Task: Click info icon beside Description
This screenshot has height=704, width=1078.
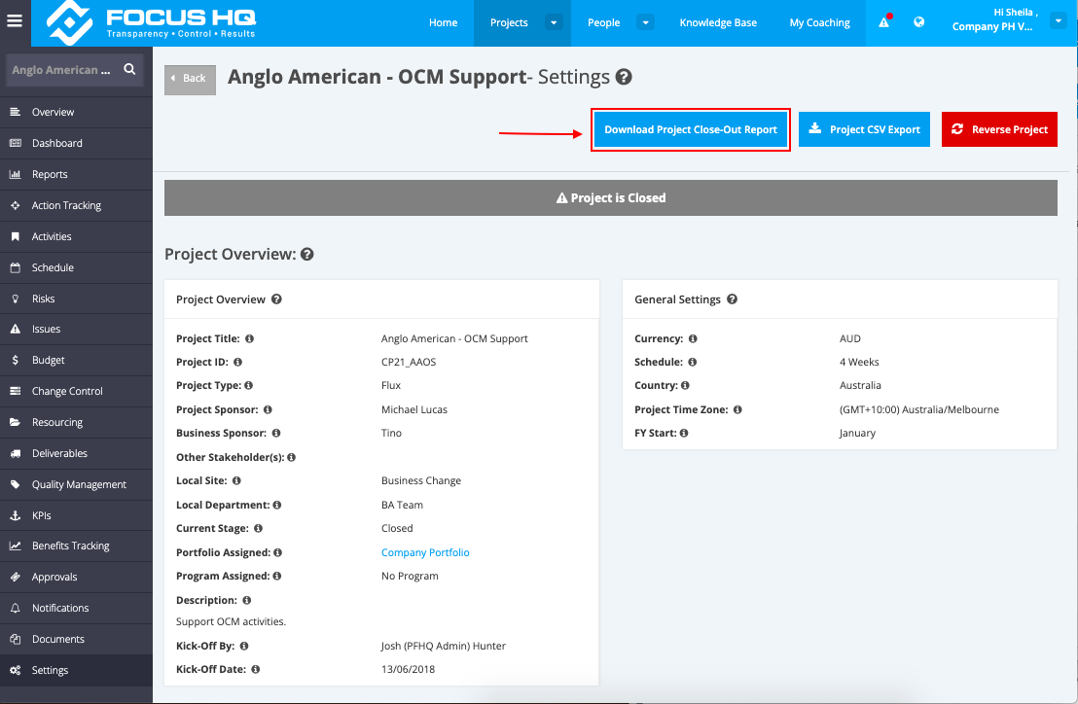Action: [247, 600]
